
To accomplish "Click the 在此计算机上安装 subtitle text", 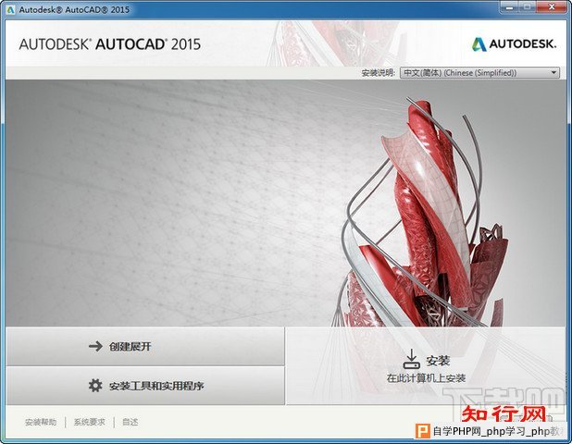I will [426, 378].
